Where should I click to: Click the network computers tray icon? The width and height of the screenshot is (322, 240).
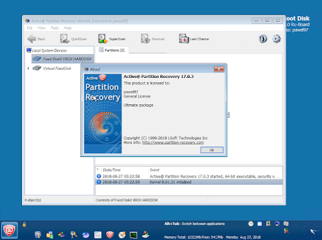pos(286,224)
